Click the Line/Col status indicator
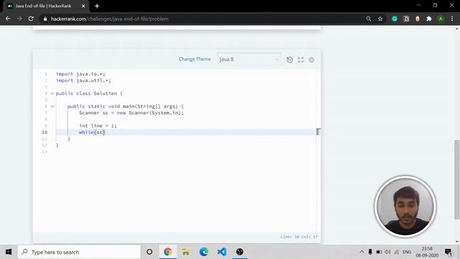Image resolution: width=460 pixels, height=259 pixels. pyautogui.click(x=299, y=237)
